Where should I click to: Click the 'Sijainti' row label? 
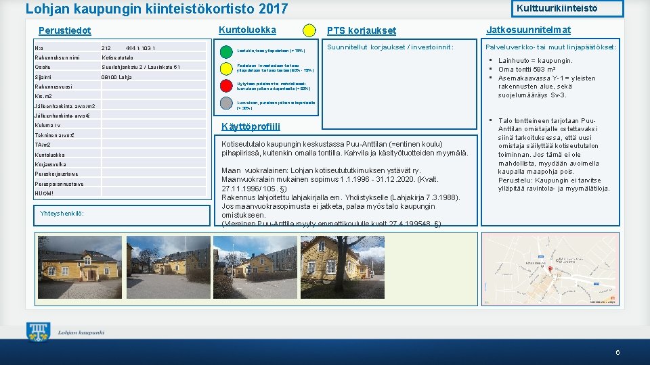pyautogui.click(x=43, y=77)
